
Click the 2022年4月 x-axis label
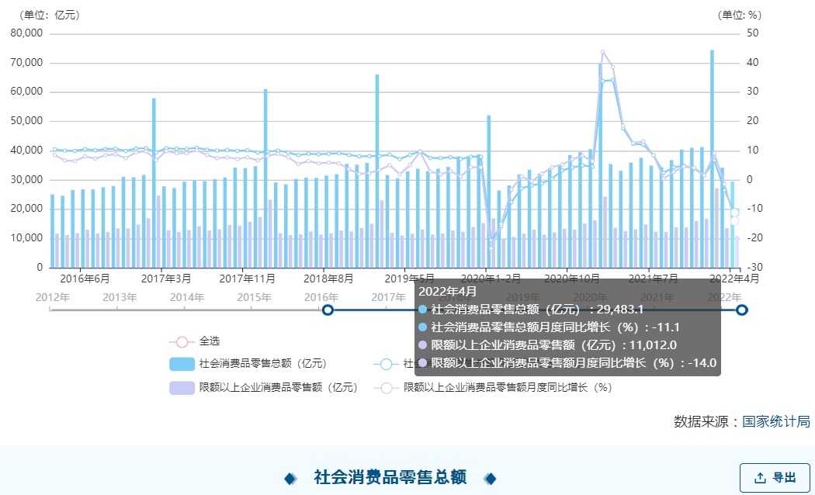coord(734,279)
